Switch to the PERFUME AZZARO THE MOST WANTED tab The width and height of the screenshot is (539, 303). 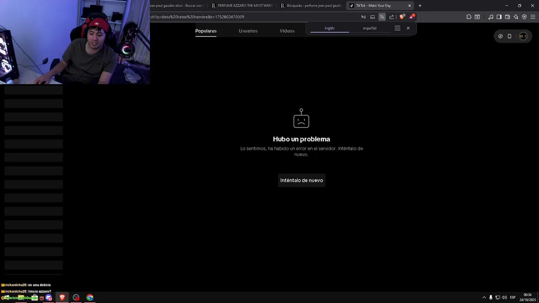(x=243, y=5)
